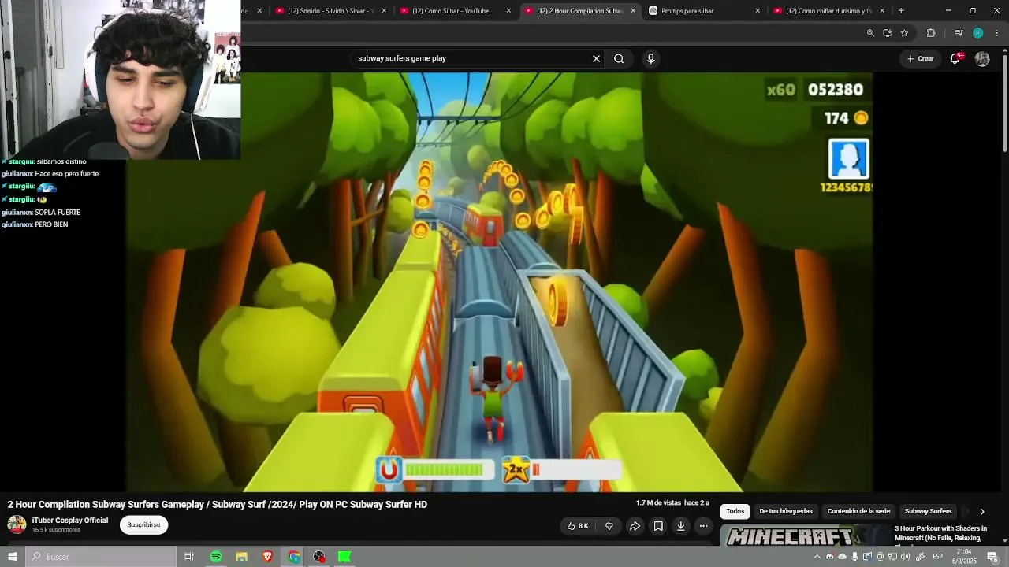Viewport: 1009px width, 567px height.
Task: Close the 'Como Silbar - YouTube' tab
Action: [508, 11]
